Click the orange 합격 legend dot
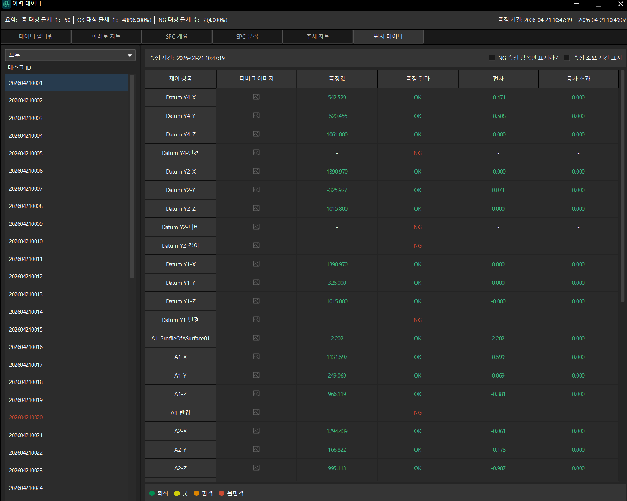This screenshot has width=627, height=501. pos(197,493)
